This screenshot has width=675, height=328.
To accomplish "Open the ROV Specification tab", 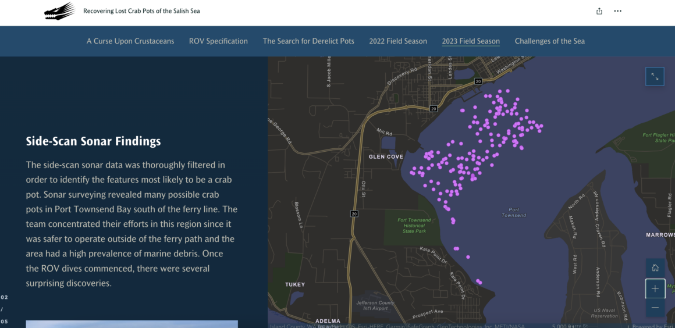I will 218,41.
